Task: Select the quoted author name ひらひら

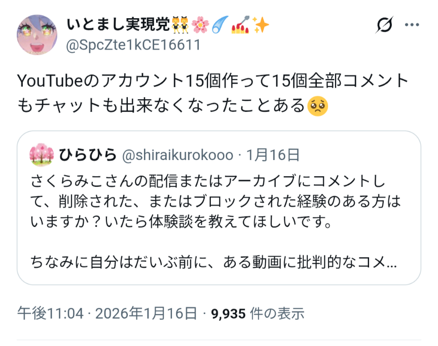Action: 88,155
